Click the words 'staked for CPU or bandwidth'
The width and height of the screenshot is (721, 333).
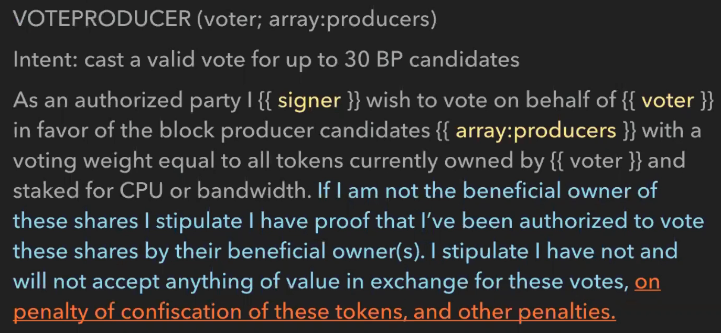[x=162, y=191]
